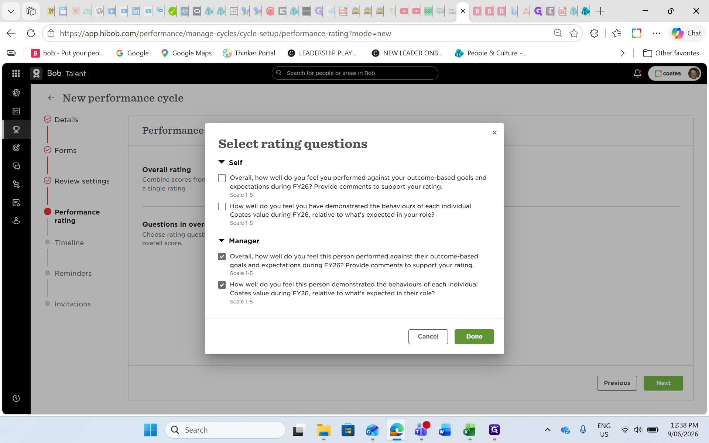Image resolution: width=709 pixels, height=443 pixels.
Task: Open the Google Maps bookmark
Action: click(x=186, y=53)
